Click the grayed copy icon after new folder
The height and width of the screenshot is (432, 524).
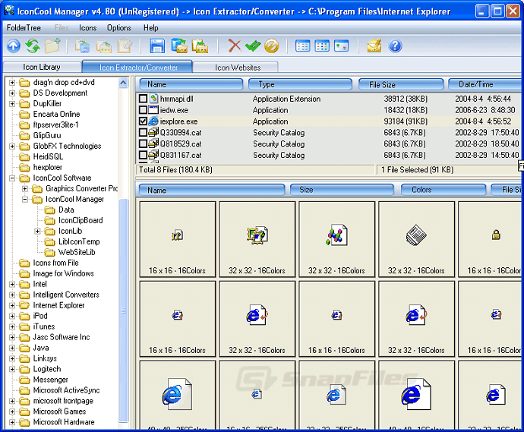click(82, 46)
